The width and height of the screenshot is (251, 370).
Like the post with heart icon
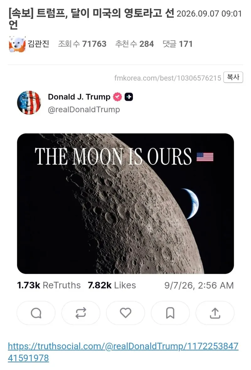point(125,313)
